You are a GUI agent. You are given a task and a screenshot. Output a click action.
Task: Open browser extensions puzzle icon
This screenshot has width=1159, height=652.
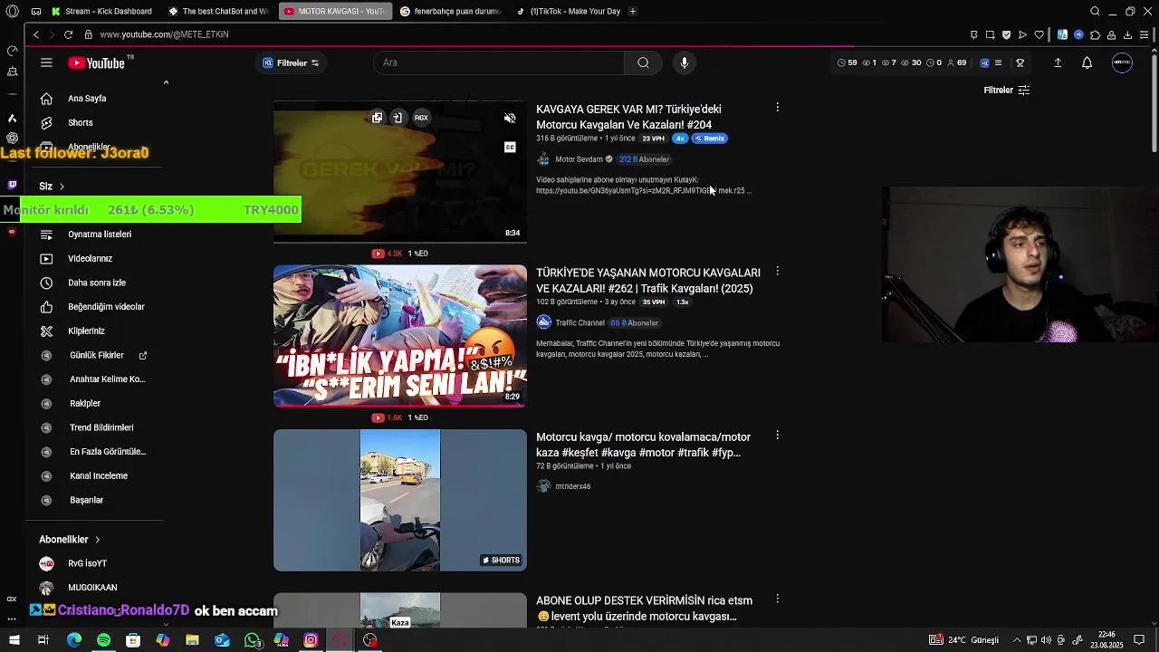1095,34
